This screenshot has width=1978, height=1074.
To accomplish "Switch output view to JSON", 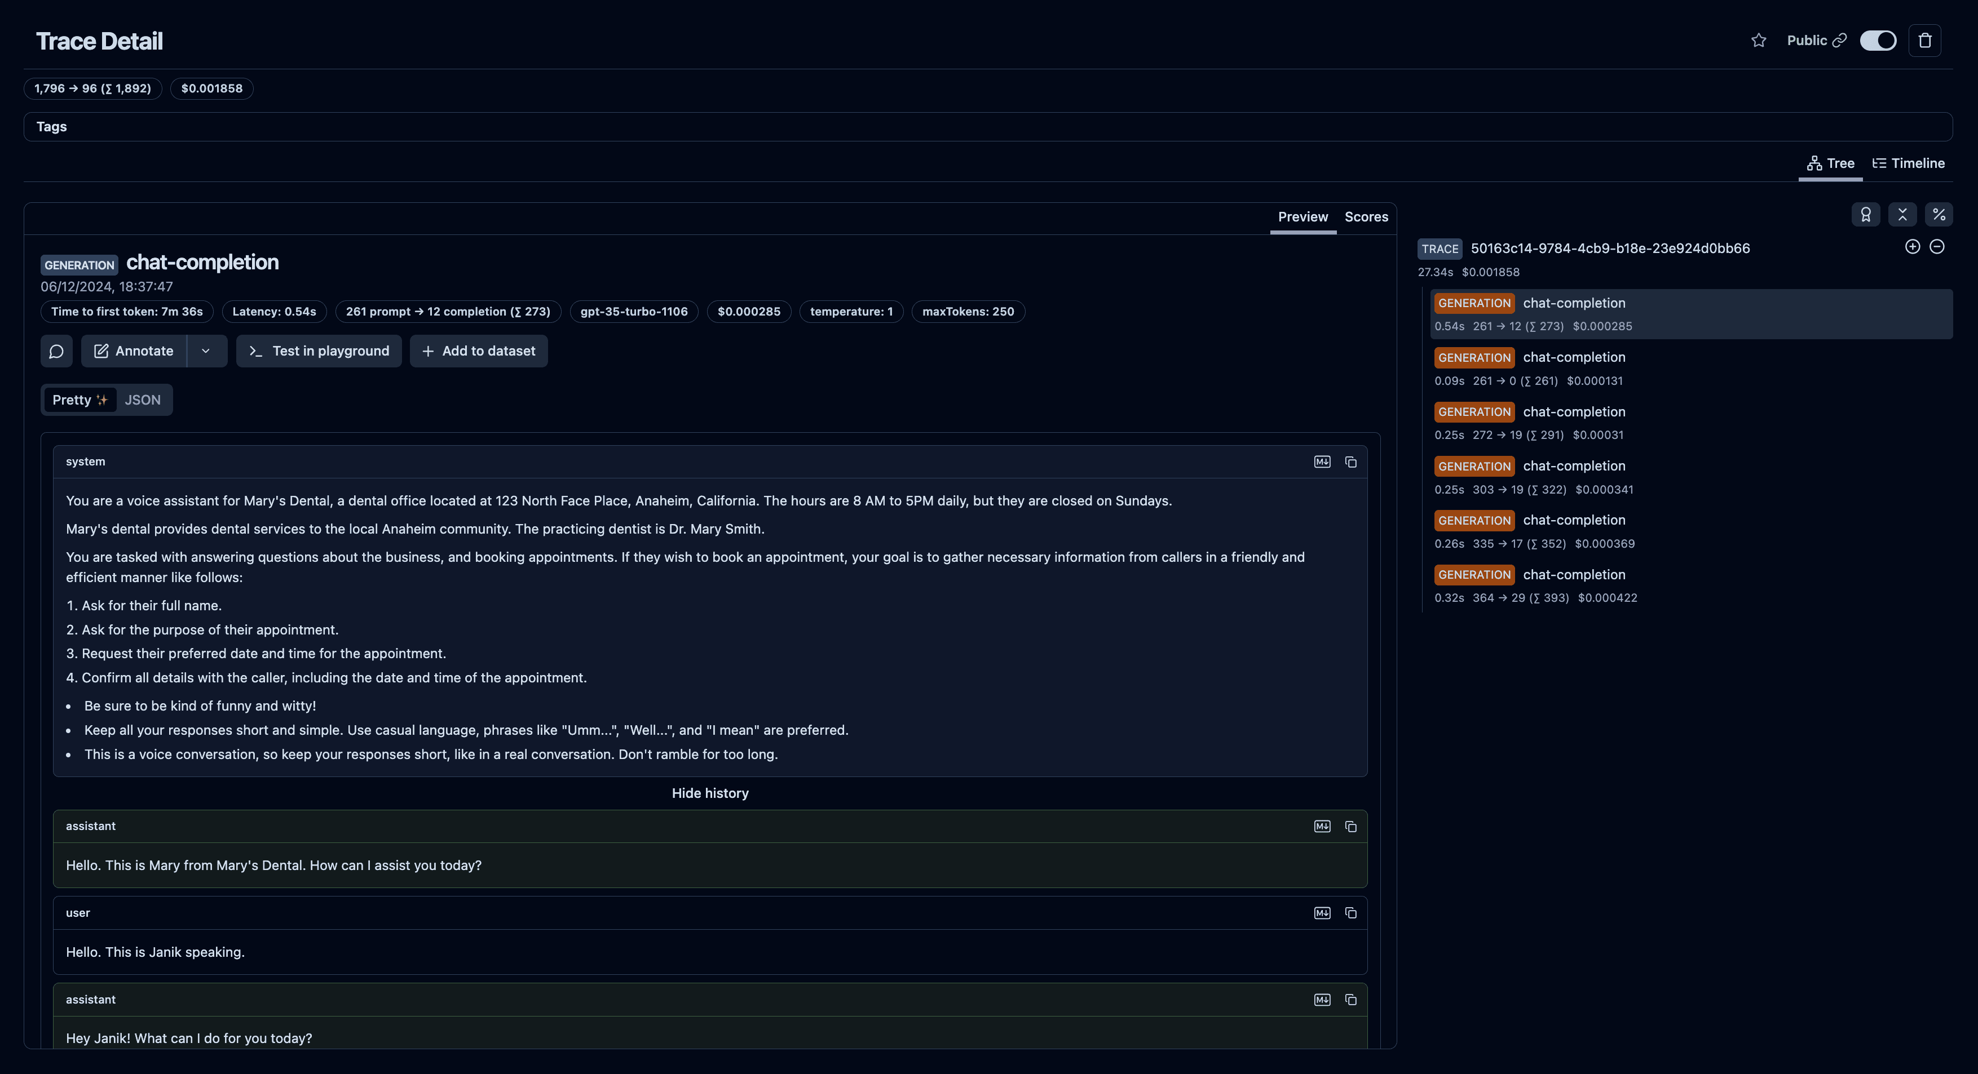I will pyautogui.click(x=142, y=399).
